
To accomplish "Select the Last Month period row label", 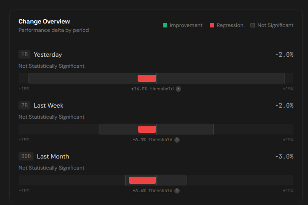I will [x=53, y=156].
